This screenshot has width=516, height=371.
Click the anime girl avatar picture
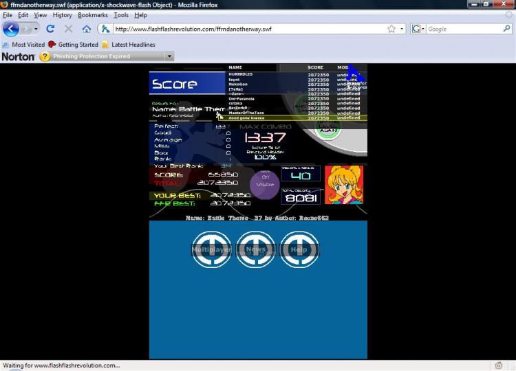coord(343,184)
